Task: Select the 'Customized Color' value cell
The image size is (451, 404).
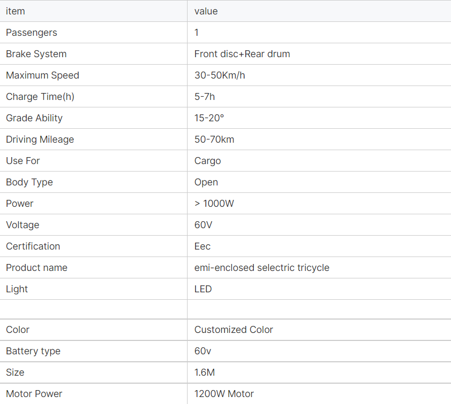Action: (234, 330)
